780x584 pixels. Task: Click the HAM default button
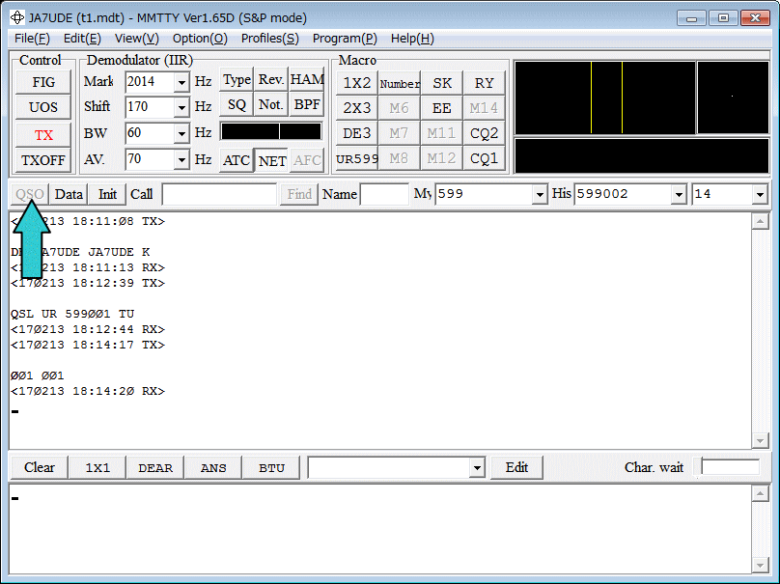(x=306, y=80)
